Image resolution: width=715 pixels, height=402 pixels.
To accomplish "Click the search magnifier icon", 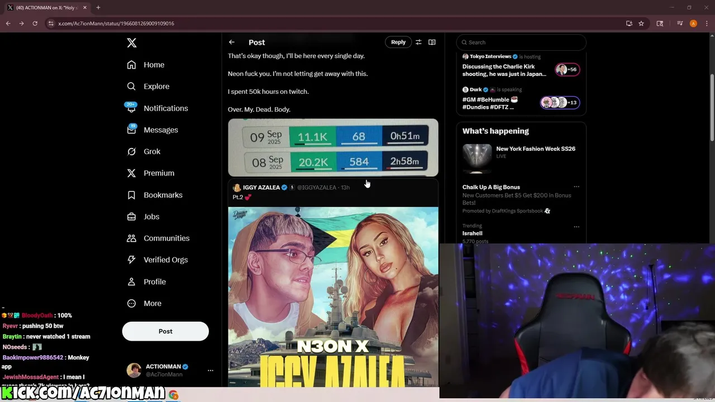I will click(464, 42).
